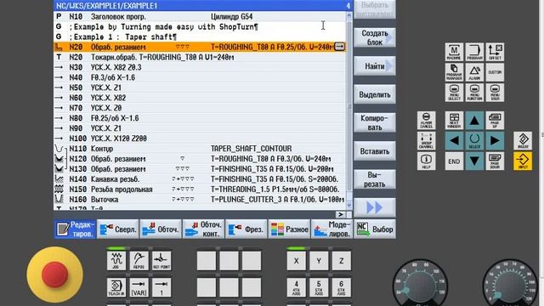Activate JOG mode key
This screenshot has width=544, height=306.
[116, 261]
